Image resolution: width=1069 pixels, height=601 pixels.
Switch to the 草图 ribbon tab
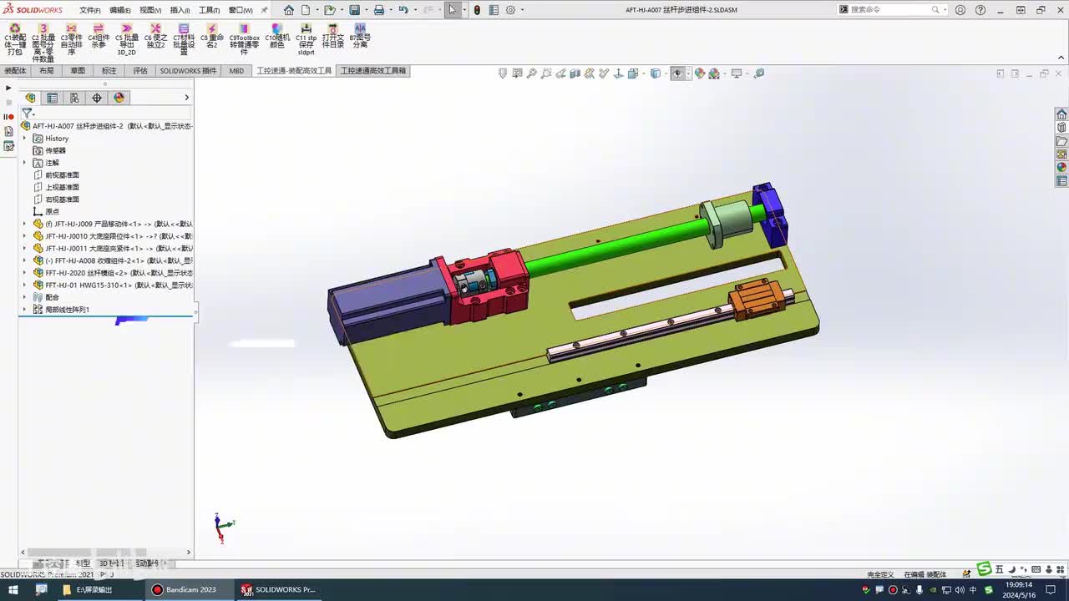pyautogui.click(x=78, y=71)
